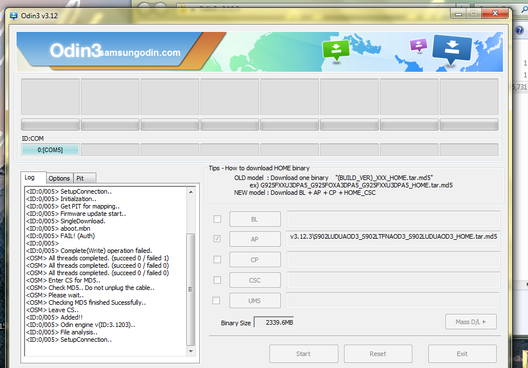Enable the BL file checkbox
The height and width of the screenshot is (368, 528).
pyautogui.click(x=217, y=219)
